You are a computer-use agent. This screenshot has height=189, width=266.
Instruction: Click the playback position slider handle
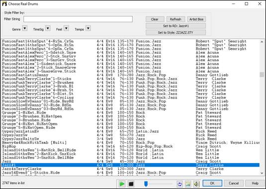pos(146,184)
